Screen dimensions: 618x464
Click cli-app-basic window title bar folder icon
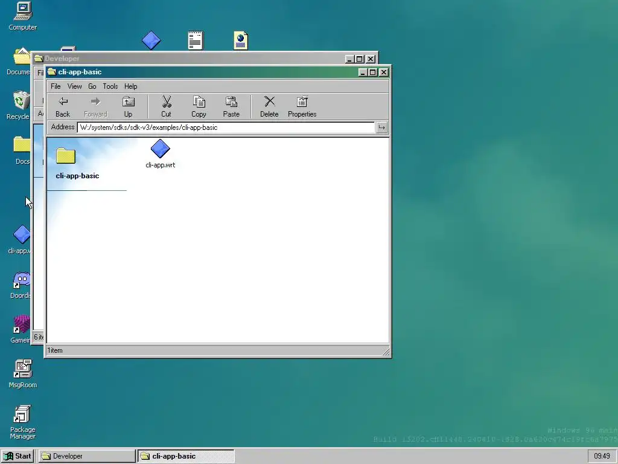point(52,72)
